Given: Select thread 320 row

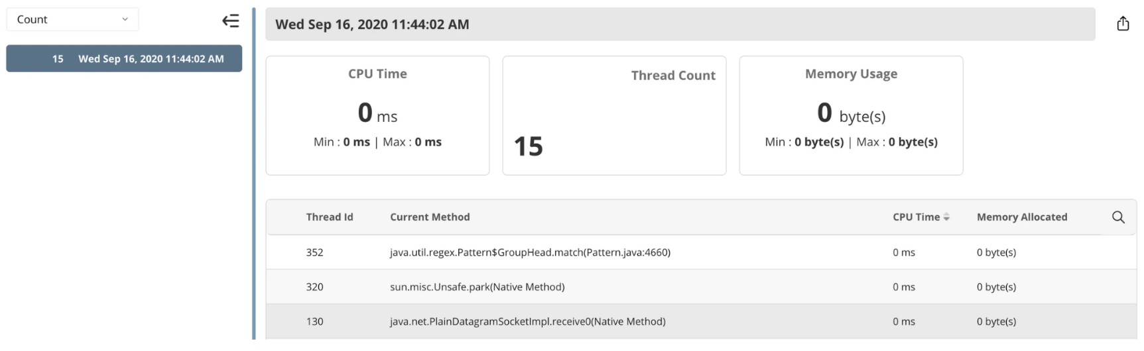Looking at the screenshot, I should 314,287.
